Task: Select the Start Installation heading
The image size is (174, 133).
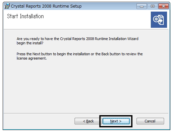Action: [25, 16]
